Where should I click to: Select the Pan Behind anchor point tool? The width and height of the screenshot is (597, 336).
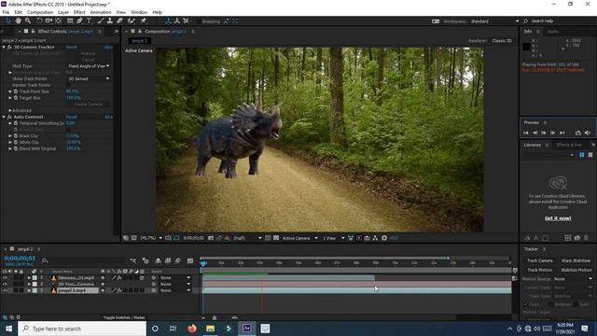pyautogui.click(x=58, y=21)
